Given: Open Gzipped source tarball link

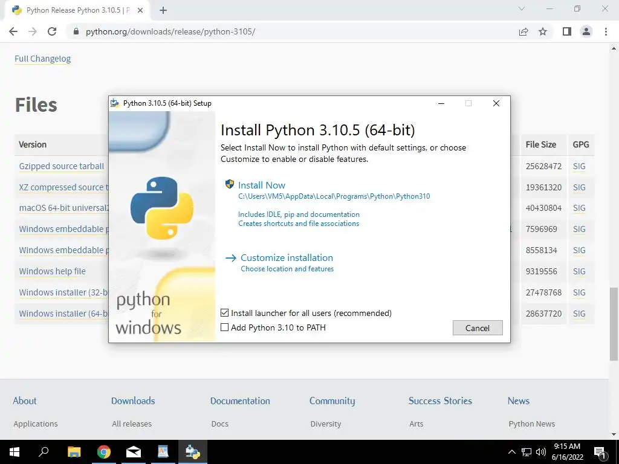Looking at the screenshot, I should [x=61, y=166].
